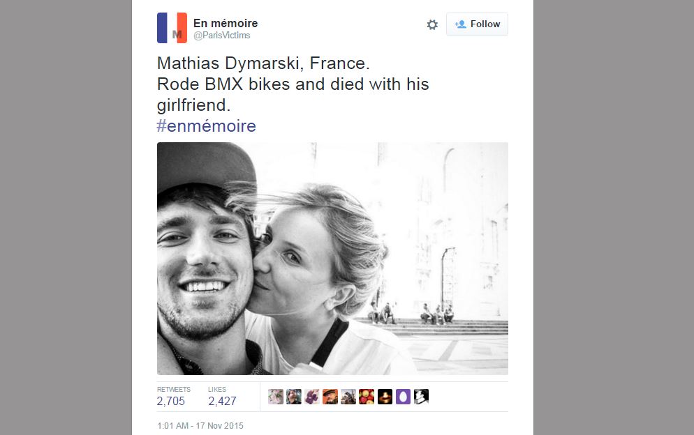694x435 pixels.
Task: Click the candle flame avatar
Action: [x=385, y=397]
